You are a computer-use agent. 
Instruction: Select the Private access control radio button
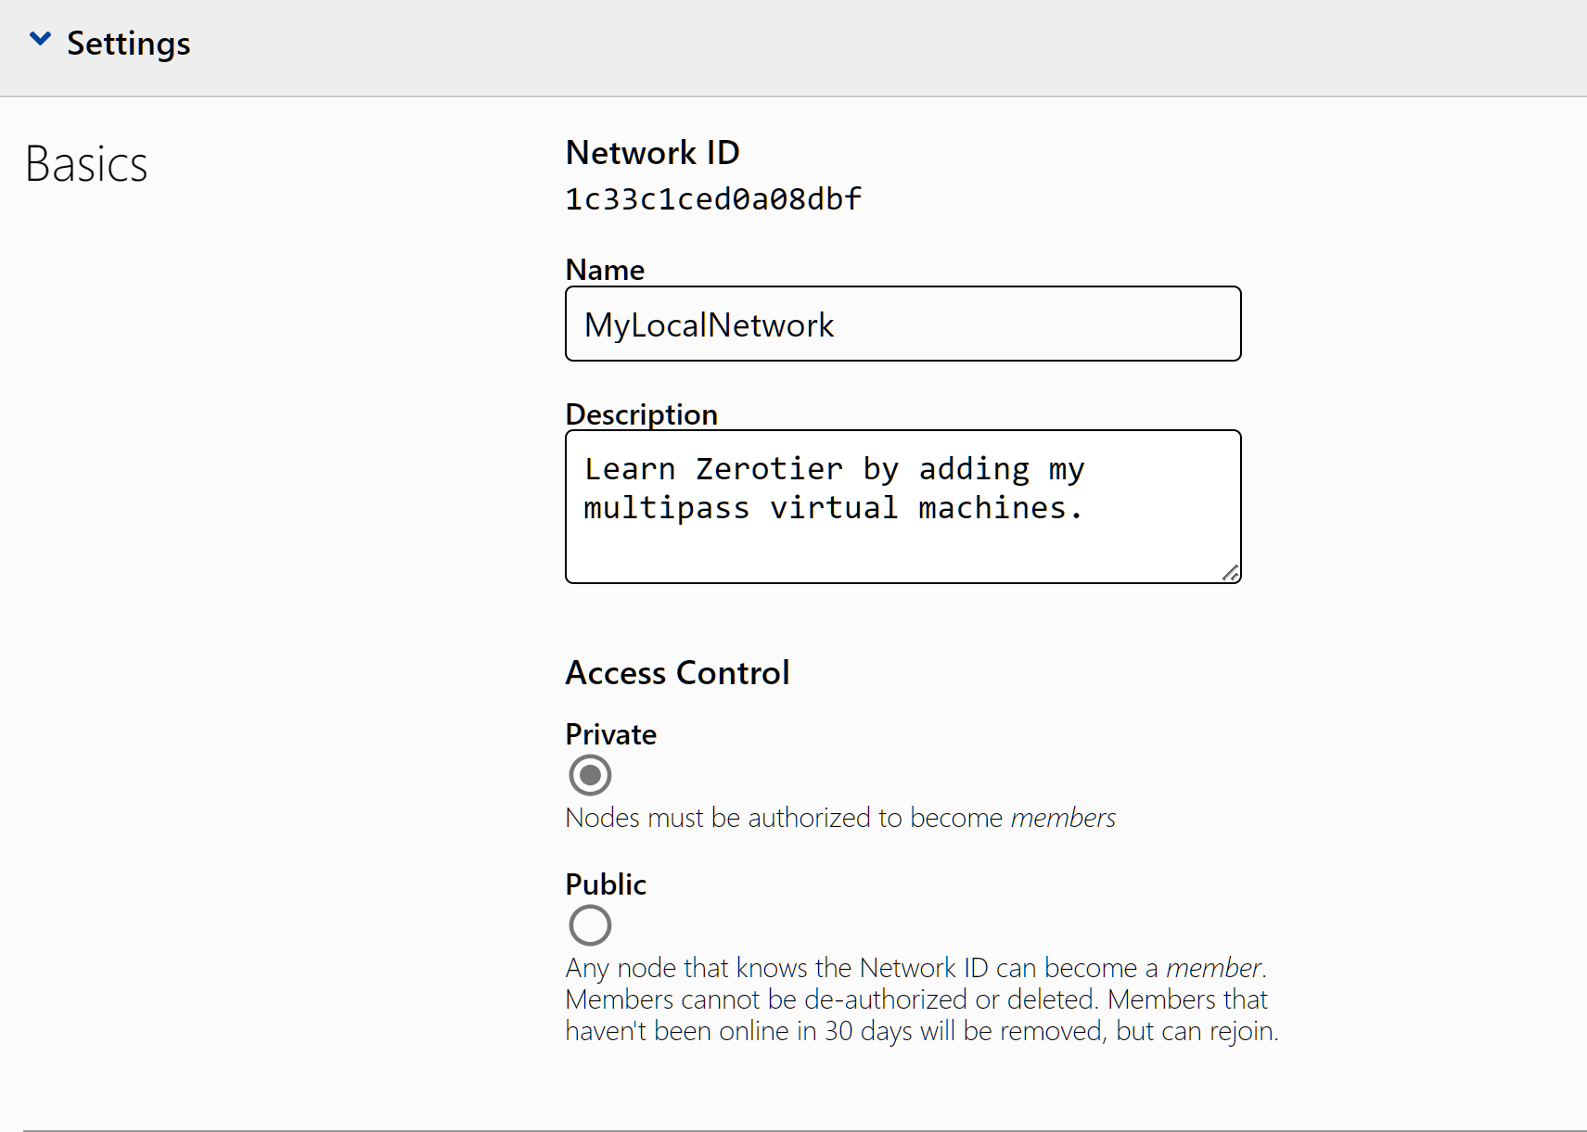coord(590,775)
